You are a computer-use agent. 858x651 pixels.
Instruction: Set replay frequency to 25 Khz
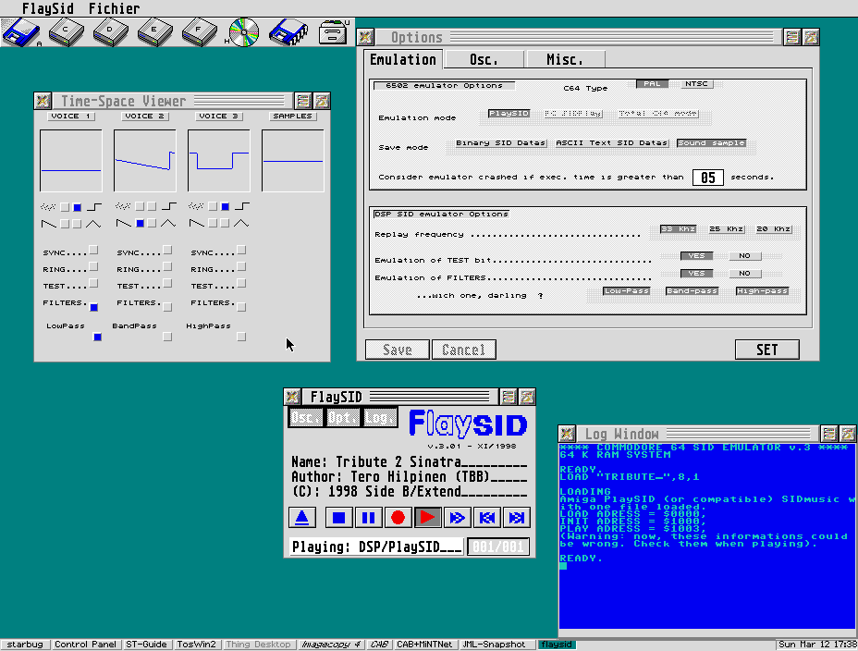point(726,229)
